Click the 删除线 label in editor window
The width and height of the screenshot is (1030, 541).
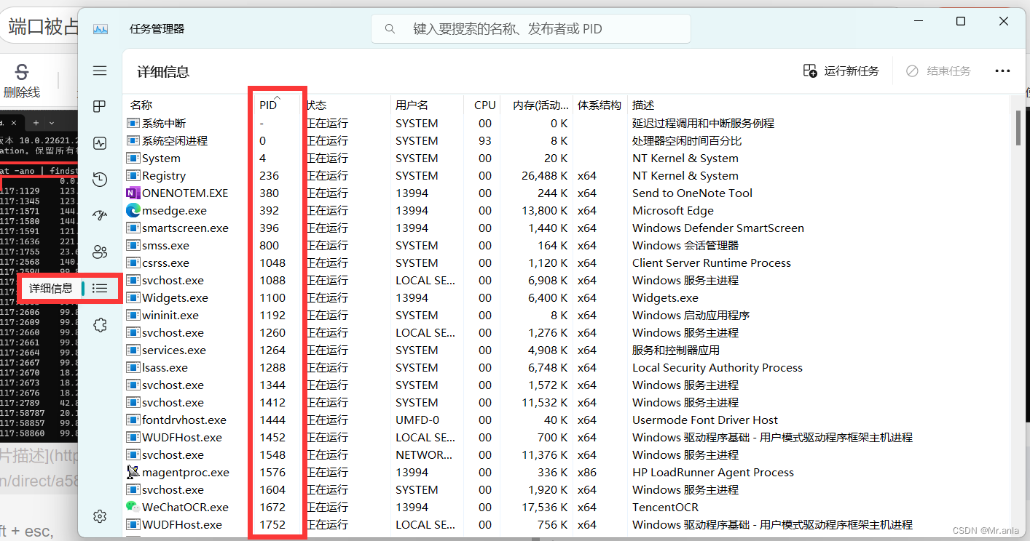[x=22, y=92]
